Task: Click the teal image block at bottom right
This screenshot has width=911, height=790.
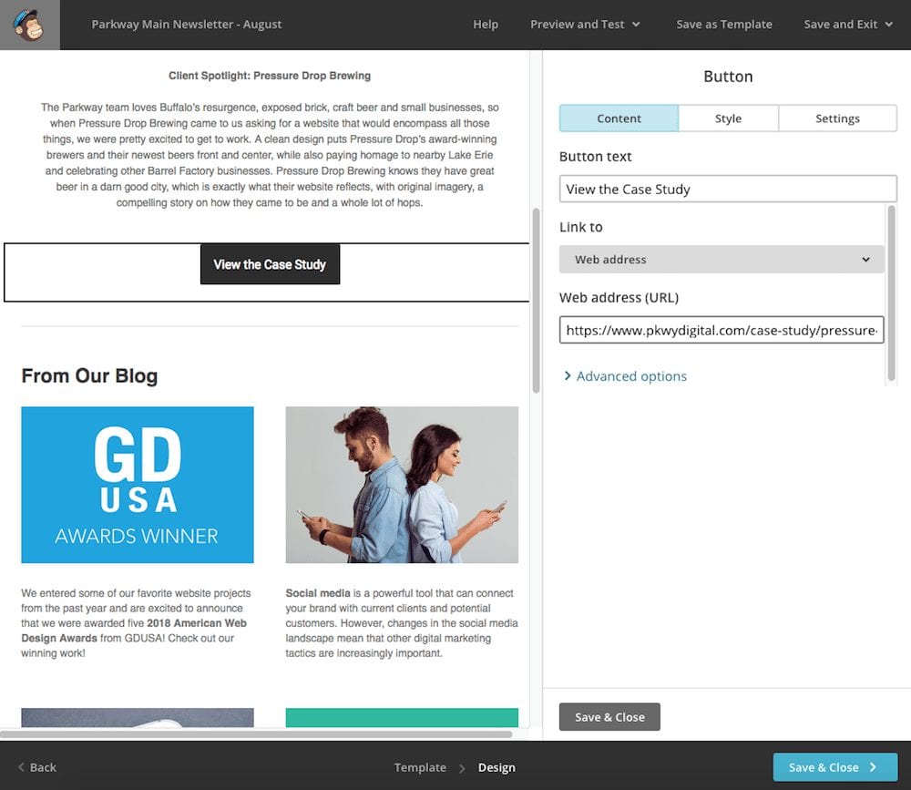Action: (402, 718)
